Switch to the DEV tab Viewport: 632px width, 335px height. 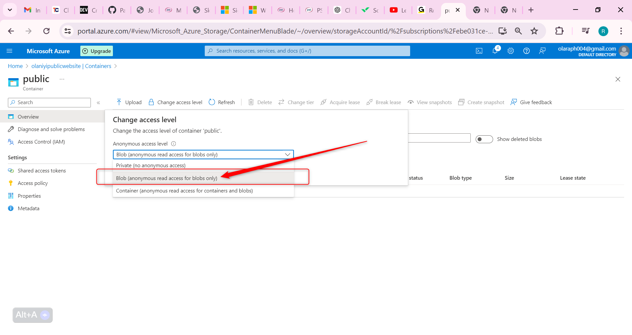[89, 10]
